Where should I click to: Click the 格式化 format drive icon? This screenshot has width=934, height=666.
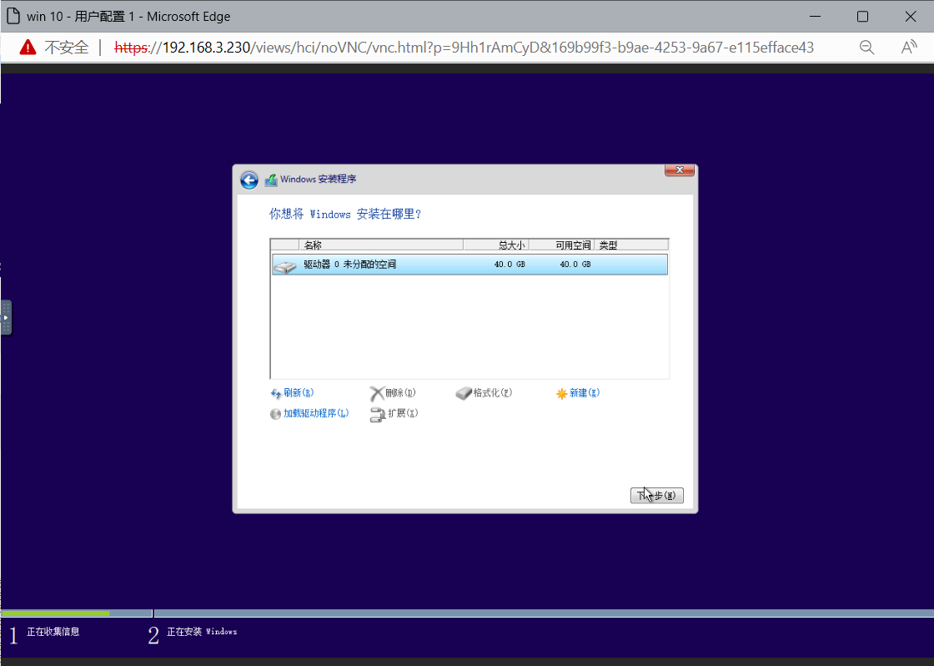pos(464,394)
